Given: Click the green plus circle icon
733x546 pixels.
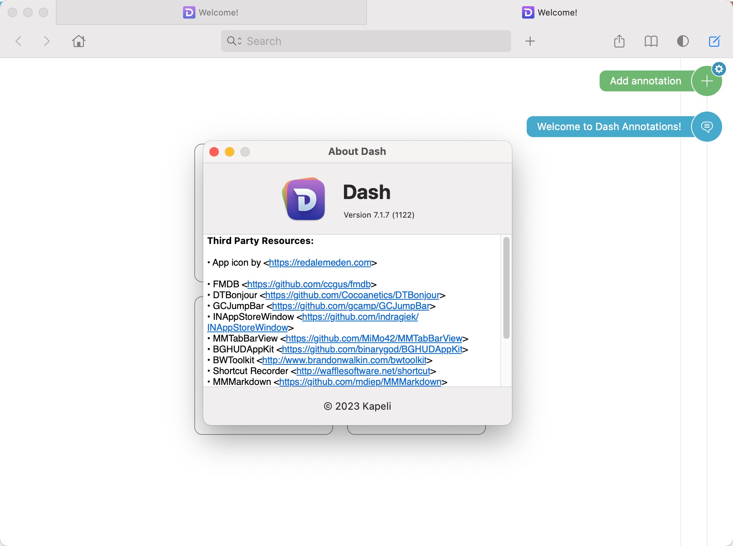Looking at the screenshot, I should coord(707,81).
